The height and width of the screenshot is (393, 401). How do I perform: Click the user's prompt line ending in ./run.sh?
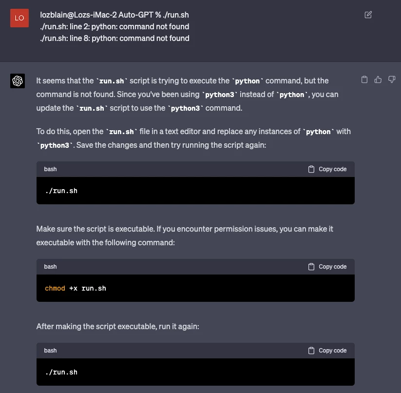pyautogui.click(x=115, y=15)
